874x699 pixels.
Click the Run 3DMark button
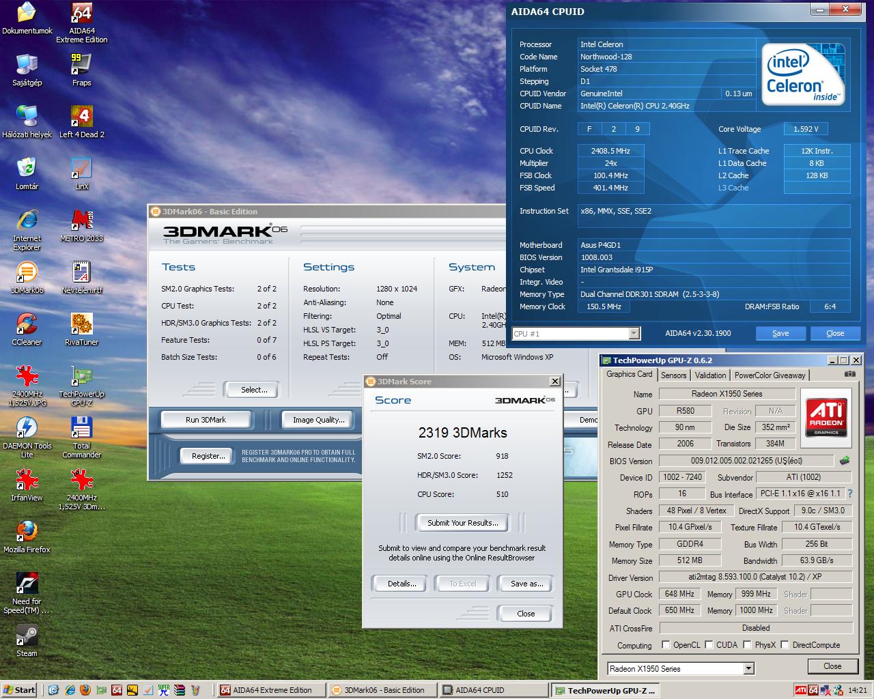206,420
